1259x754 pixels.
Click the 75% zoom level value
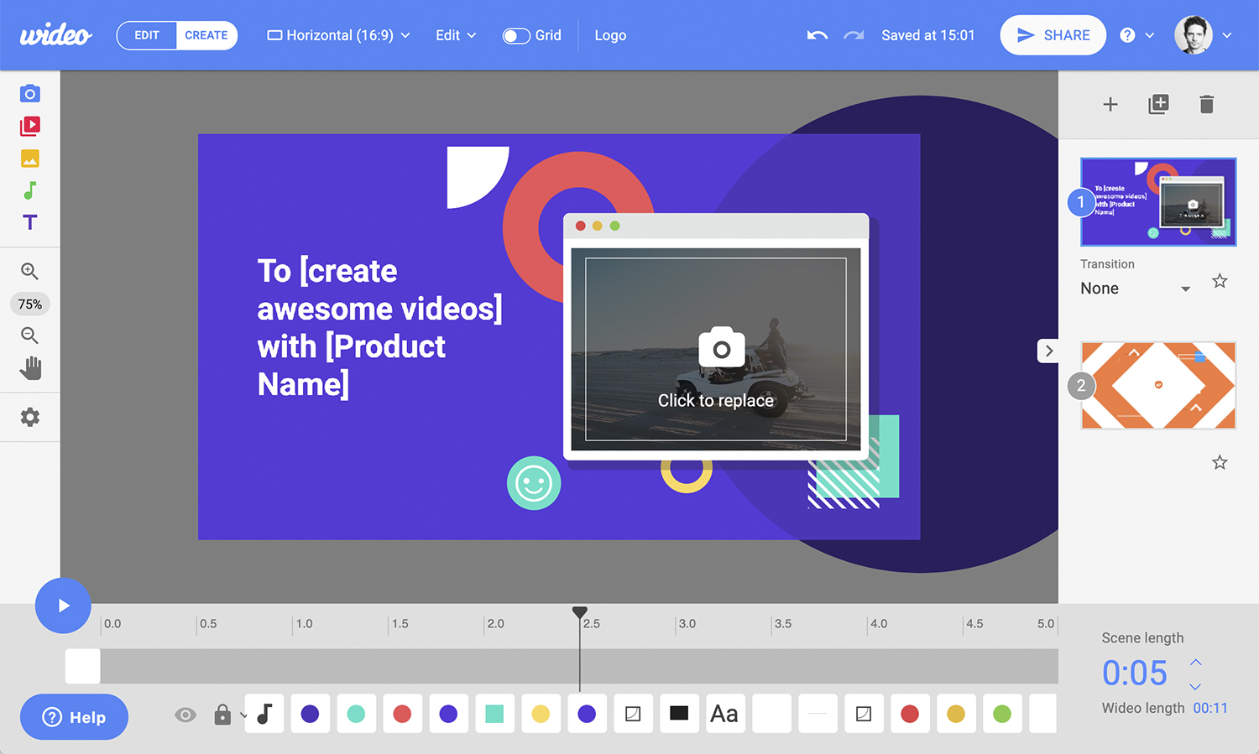(30, 304)
